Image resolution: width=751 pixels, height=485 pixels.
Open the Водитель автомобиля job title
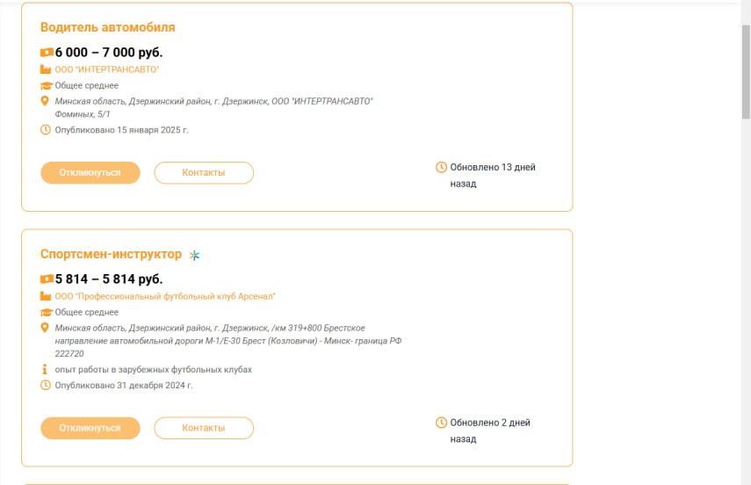108,27
